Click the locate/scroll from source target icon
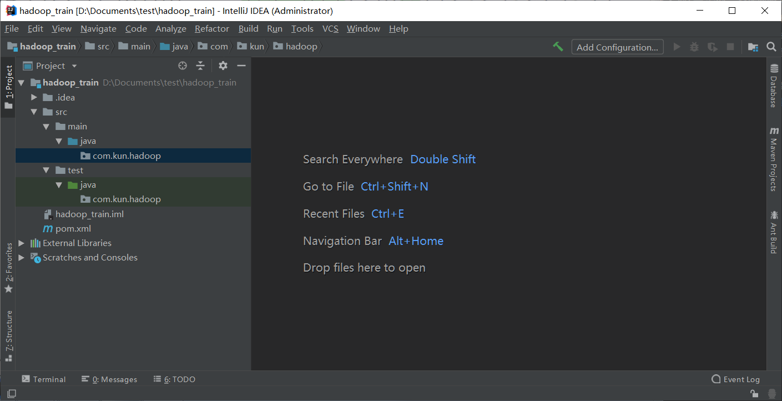Screen dimensions: 782x401 pyautogui.click(x=183, y=66)
